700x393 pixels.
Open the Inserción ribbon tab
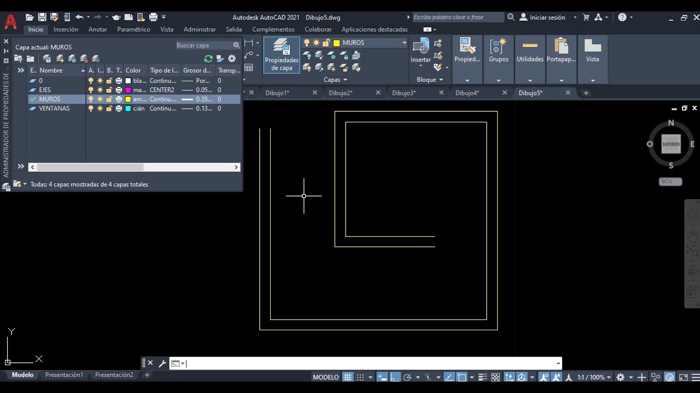[66, 29]
